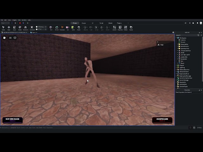Open the hamburger menu in game viewport
This screenshot has height=152, width=203.
click(10, 38)
